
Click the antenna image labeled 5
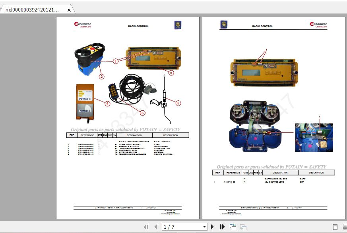(164, 98)
